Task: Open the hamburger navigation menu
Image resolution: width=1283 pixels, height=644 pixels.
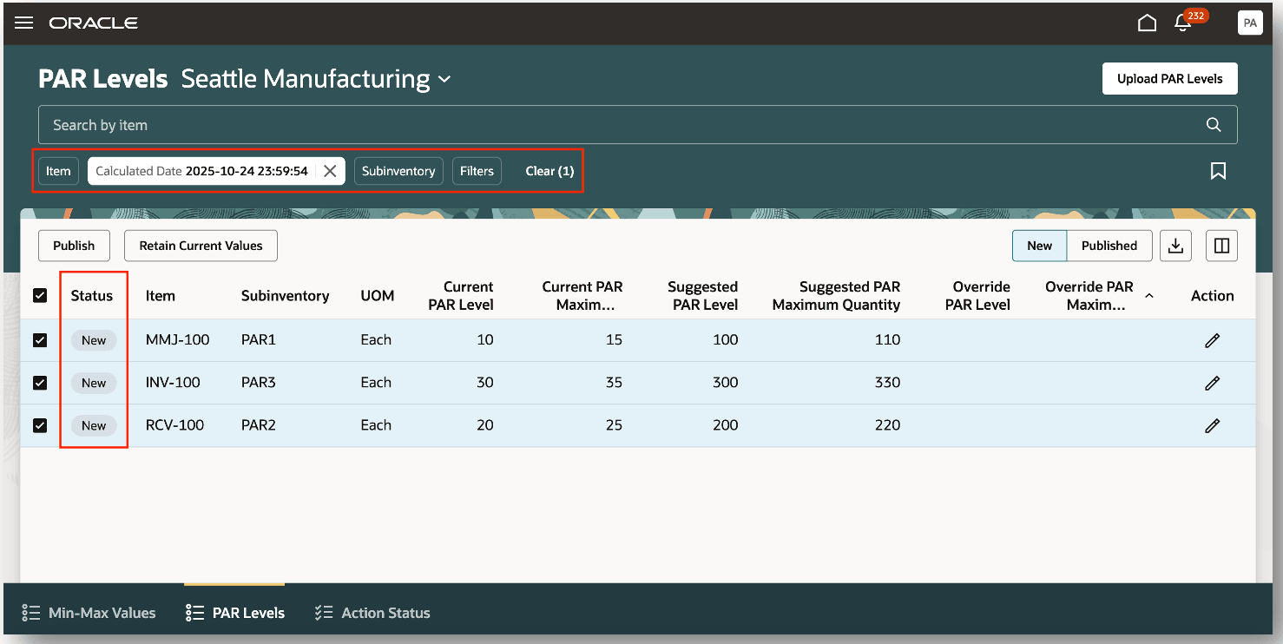Action: [24, 23]
